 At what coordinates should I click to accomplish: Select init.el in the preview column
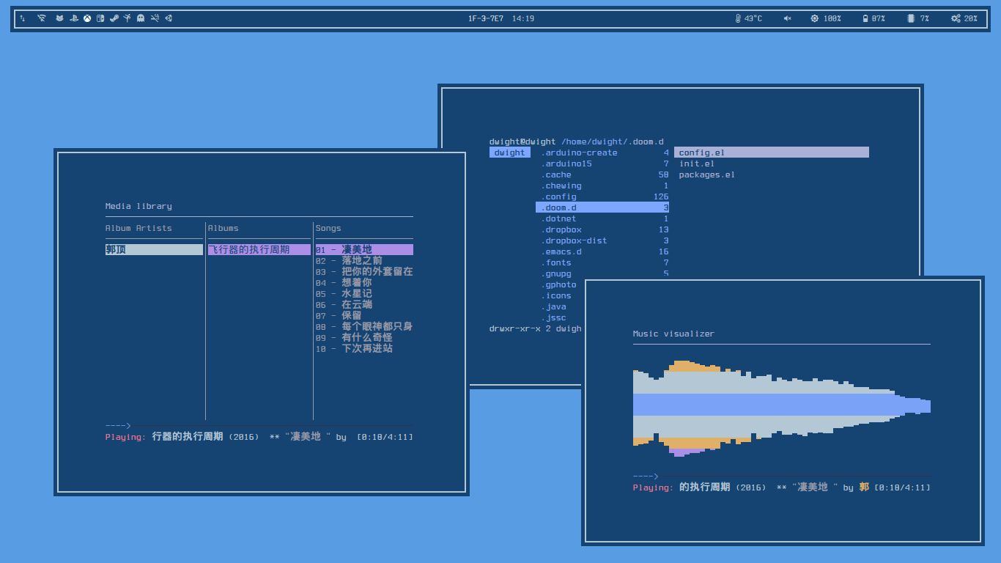[697, 163]
